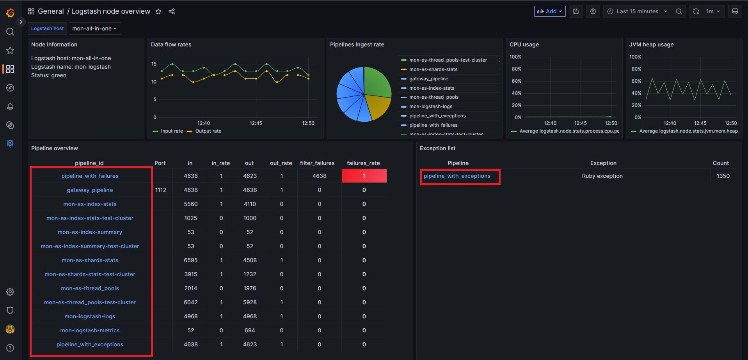
Task: Sort Exception list by Count header
Action: coord(721,163)
